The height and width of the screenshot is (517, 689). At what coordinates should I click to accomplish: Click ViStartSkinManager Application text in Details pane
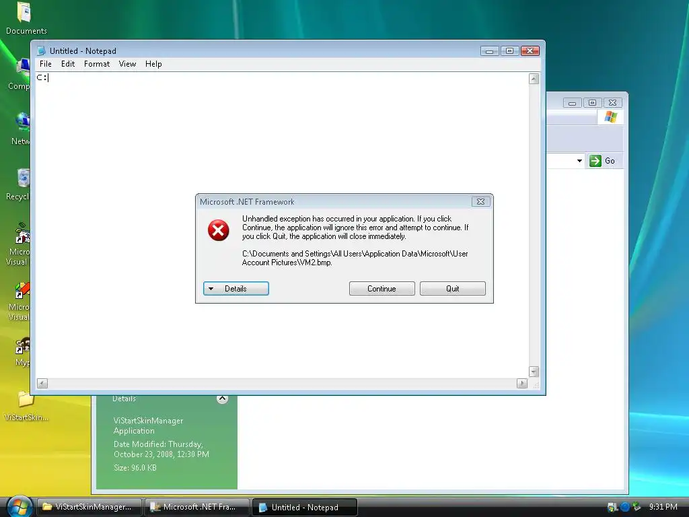click(x=149, y=425)
